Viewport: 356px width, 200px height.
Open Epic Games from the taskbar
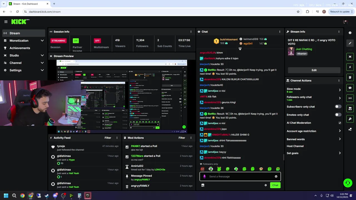pos(88,196)
